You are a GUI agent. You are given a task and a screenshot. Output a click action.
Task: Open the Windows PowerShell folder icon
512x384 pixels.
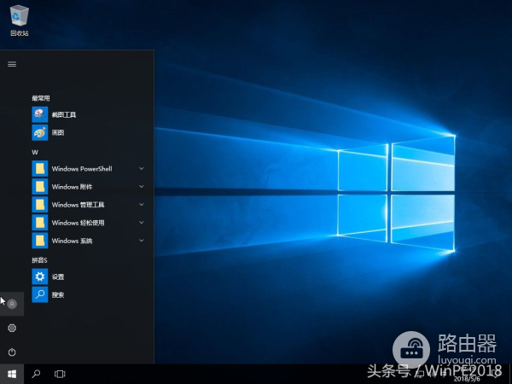pos(40,169)
